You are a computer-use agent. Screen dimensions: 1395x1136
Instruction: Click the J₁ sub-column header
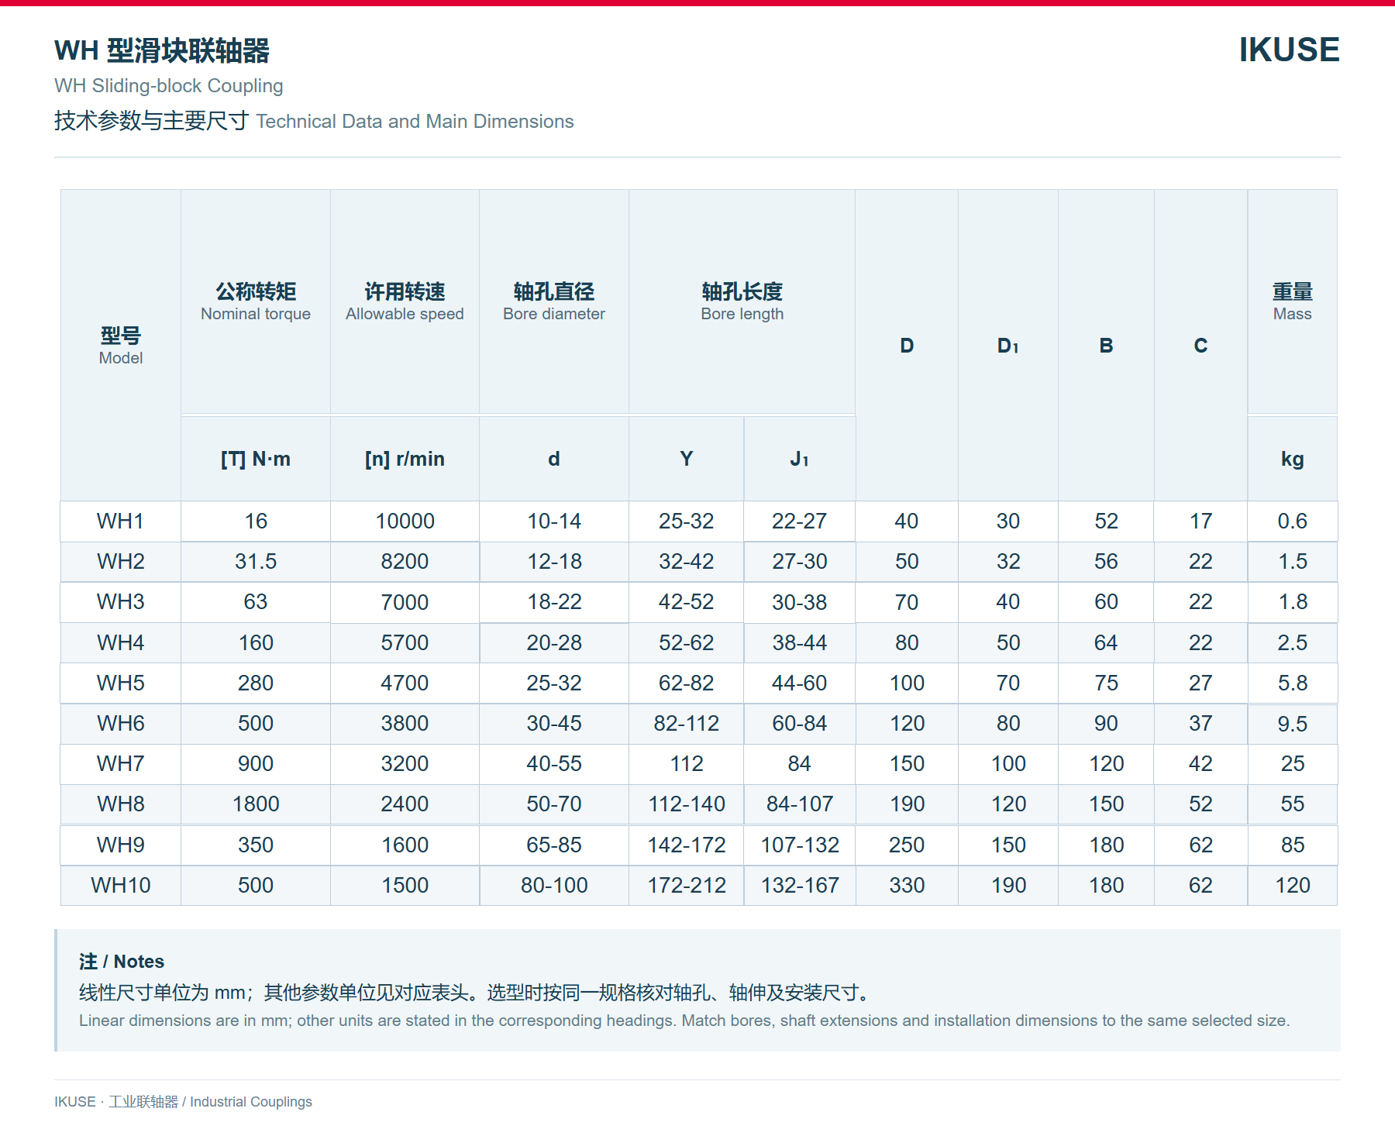[800, 459]
